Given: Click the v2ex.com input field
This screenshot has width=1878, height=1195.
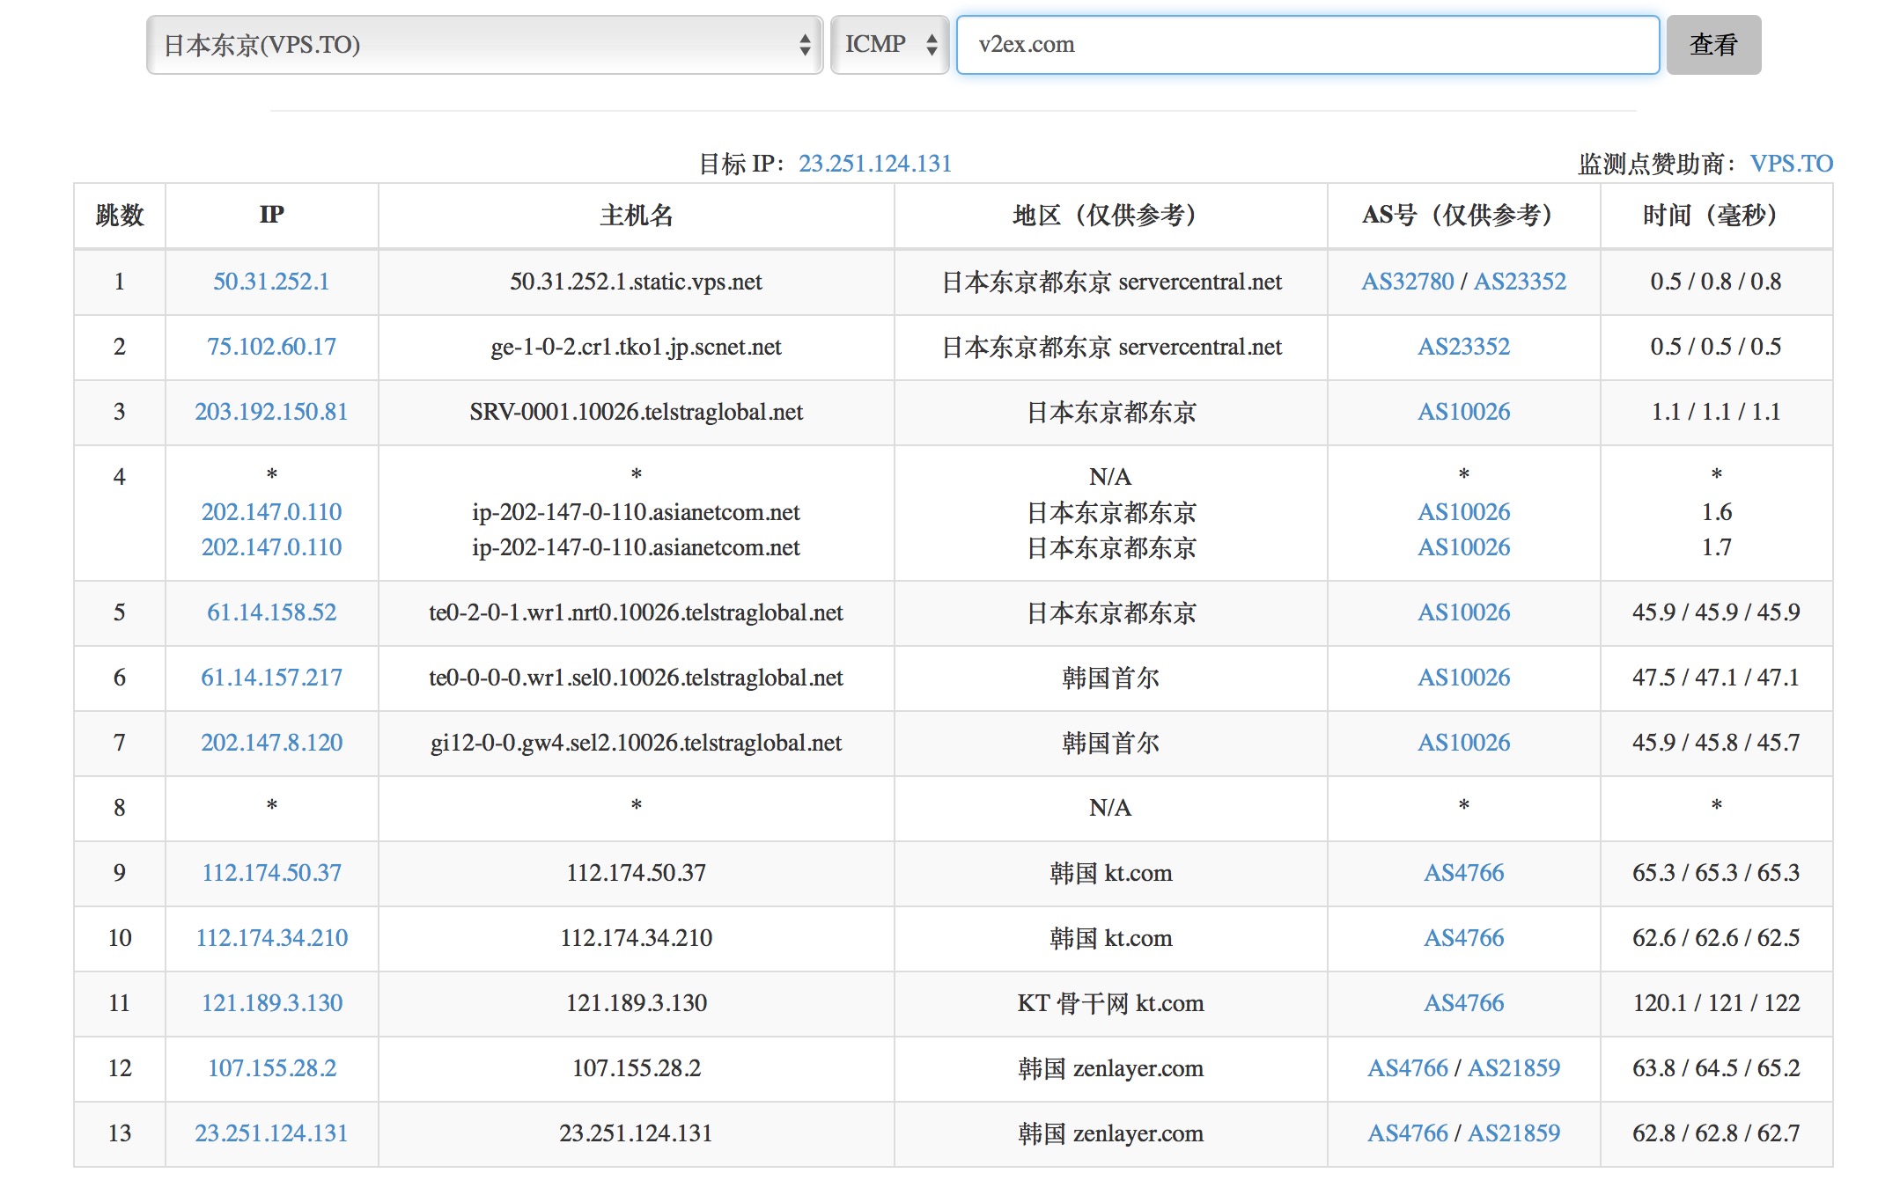Looking at the screenshot, I should pos(1307,44).
